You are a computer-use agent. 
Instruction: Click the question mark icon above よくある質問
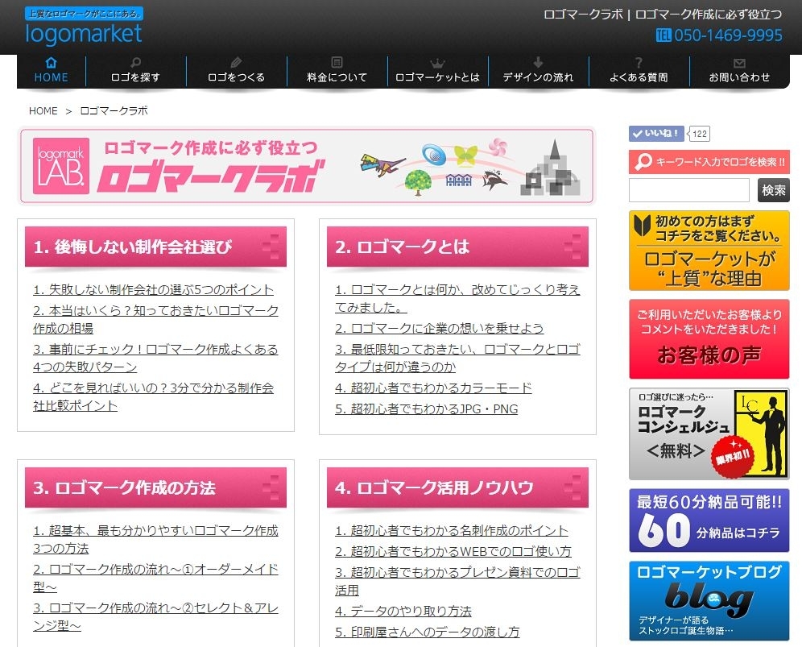tap(639, 63)
